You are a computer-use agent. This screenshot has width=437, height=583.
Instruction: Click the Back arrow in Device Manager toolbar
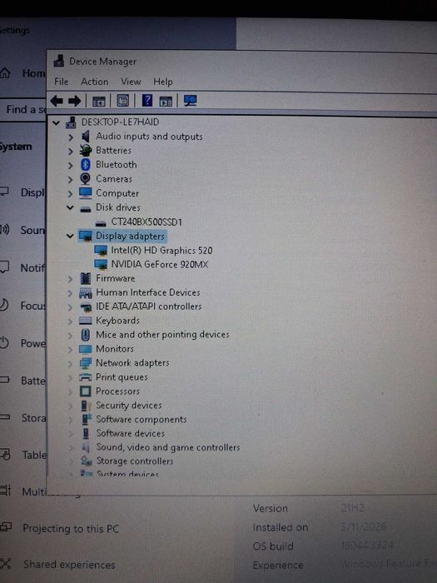[57, 101]
